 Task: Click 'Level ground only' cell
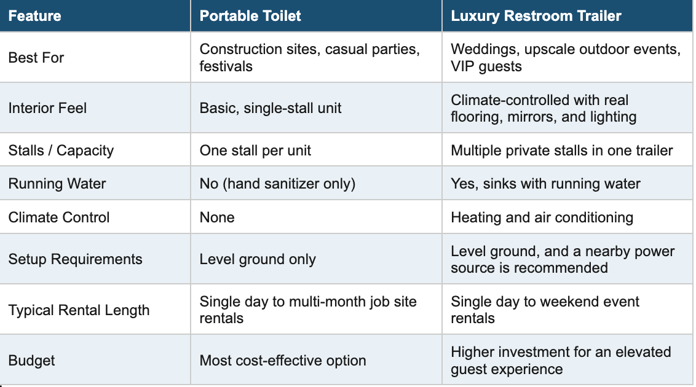(x=317, y=259)
